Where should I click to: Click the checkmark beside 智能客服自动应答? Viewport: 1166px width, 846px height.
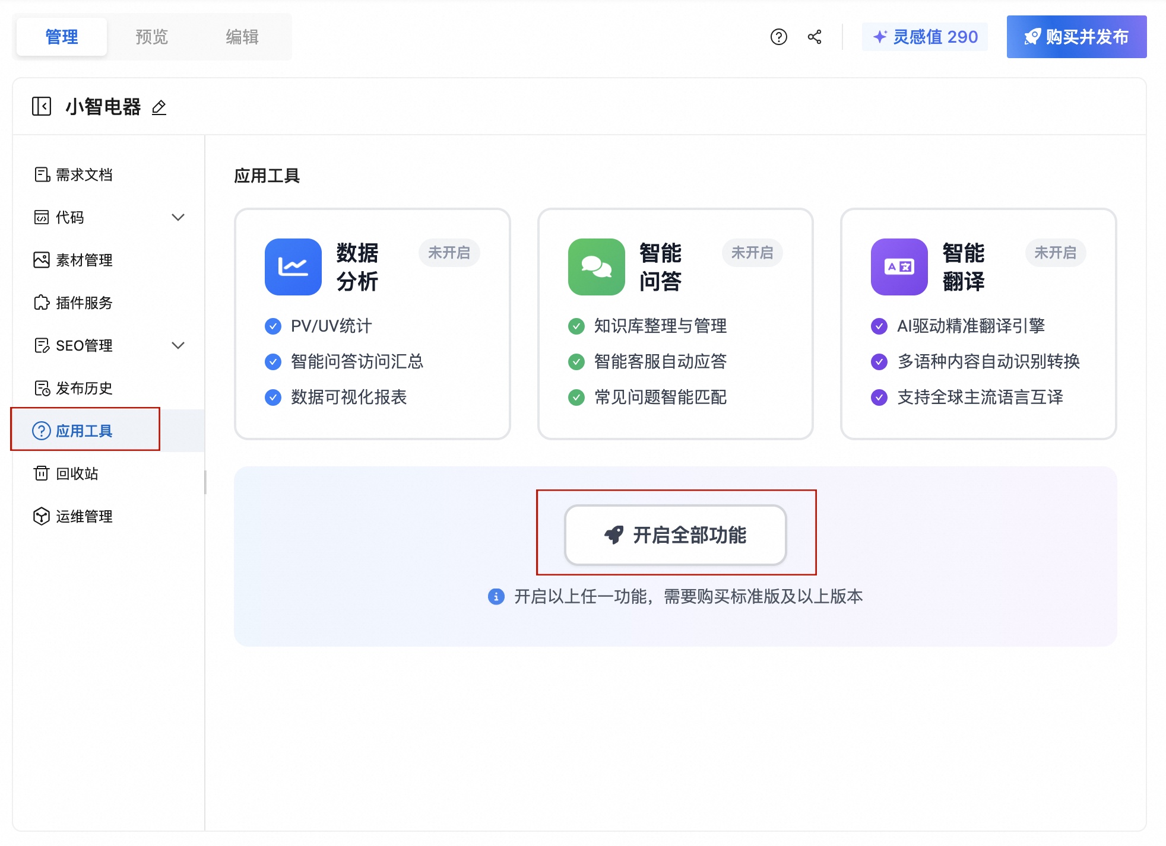(576, 362)
